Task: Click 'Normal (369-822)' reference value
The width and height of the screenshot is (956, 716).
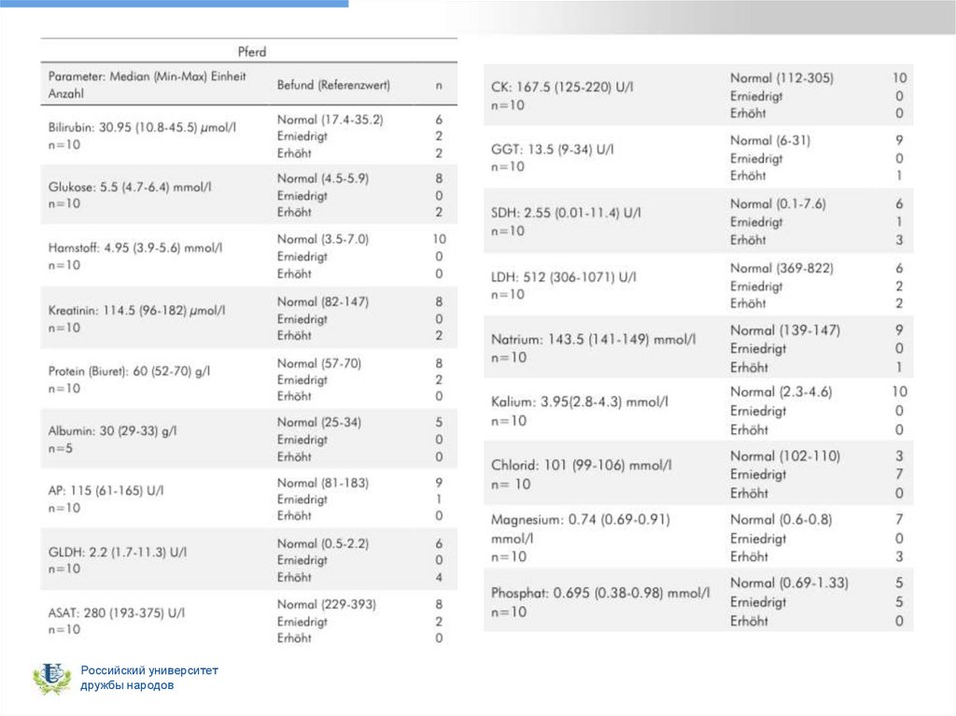Action: 781,268
